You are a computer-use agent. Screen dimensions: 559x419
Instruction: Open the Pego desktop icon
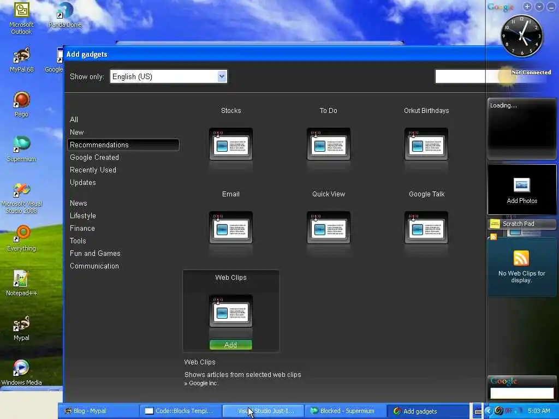click(x=21, y=104)
